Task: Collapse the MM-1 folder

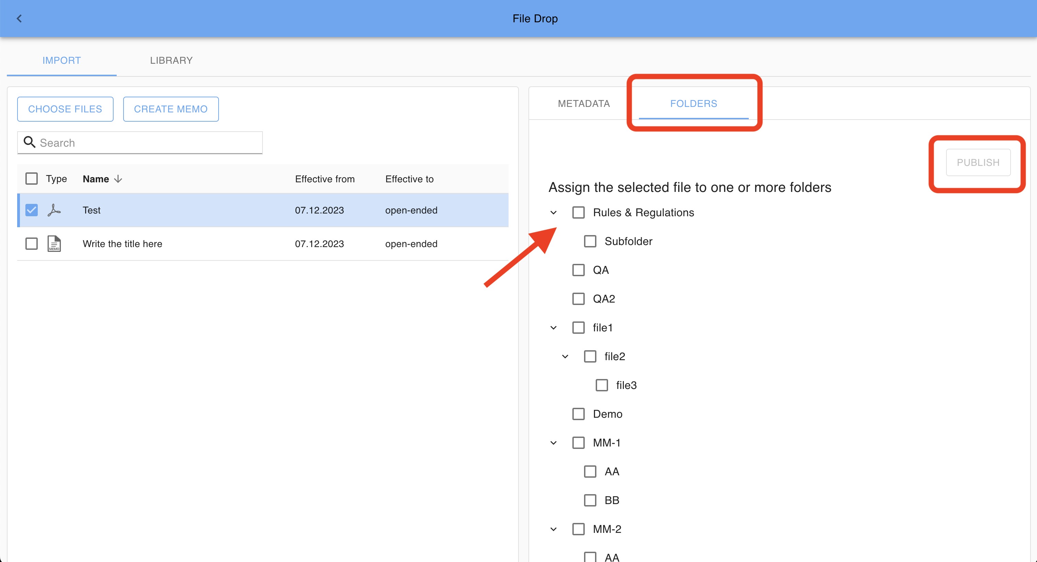Action: [554, 443]
